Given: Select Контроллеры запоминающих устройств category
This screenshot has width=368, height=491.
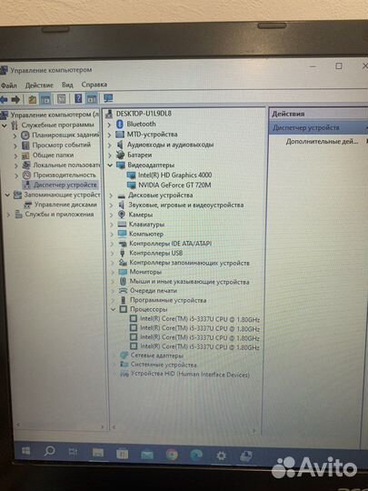Looking at the screenshot, I should click(189, 263).
